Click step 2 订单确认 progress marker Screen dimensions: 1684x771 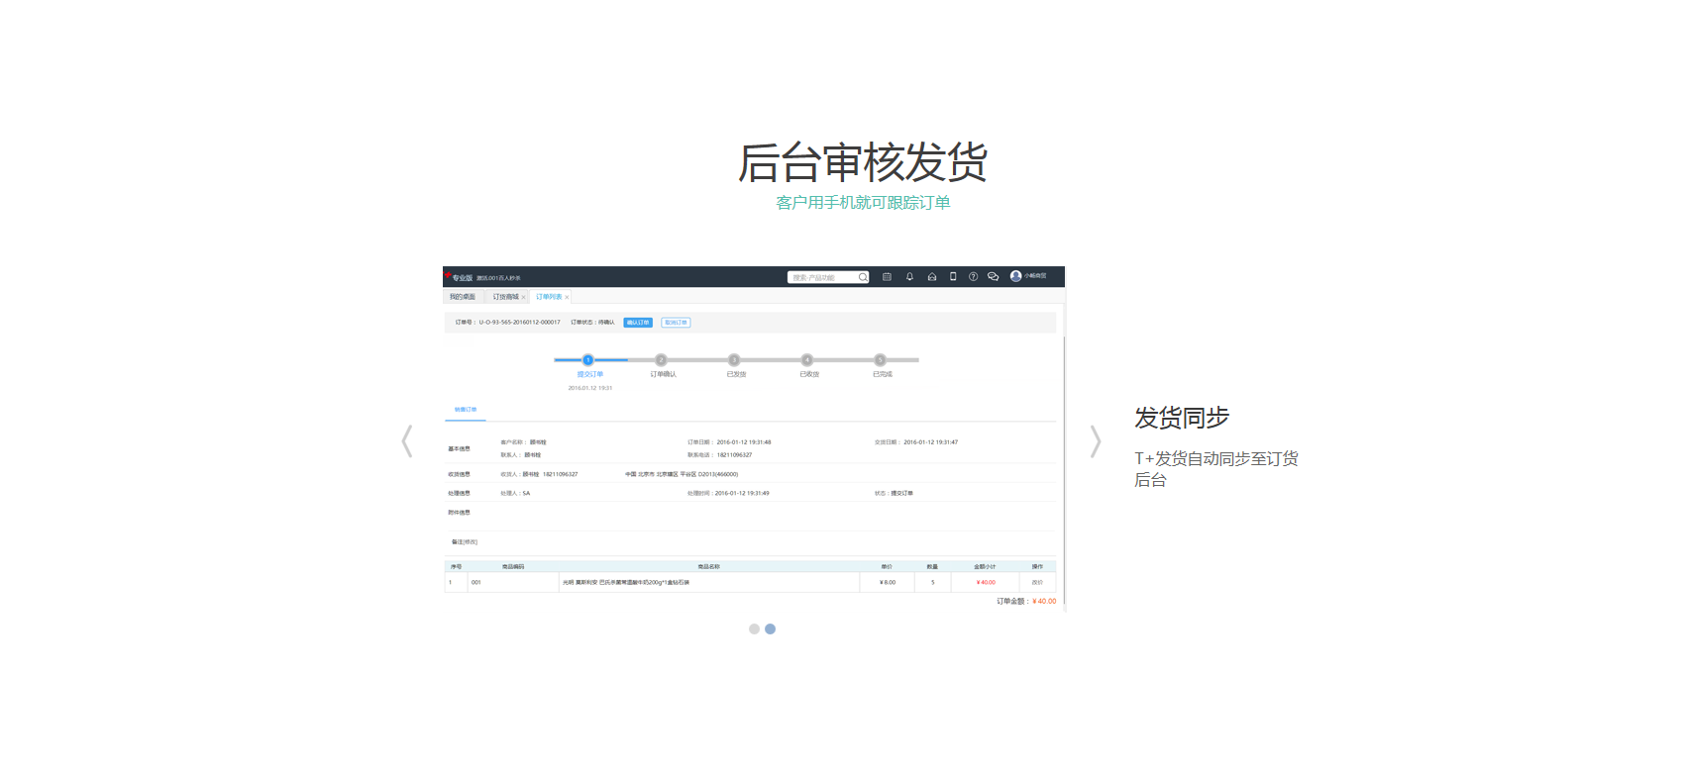[661, 360]
